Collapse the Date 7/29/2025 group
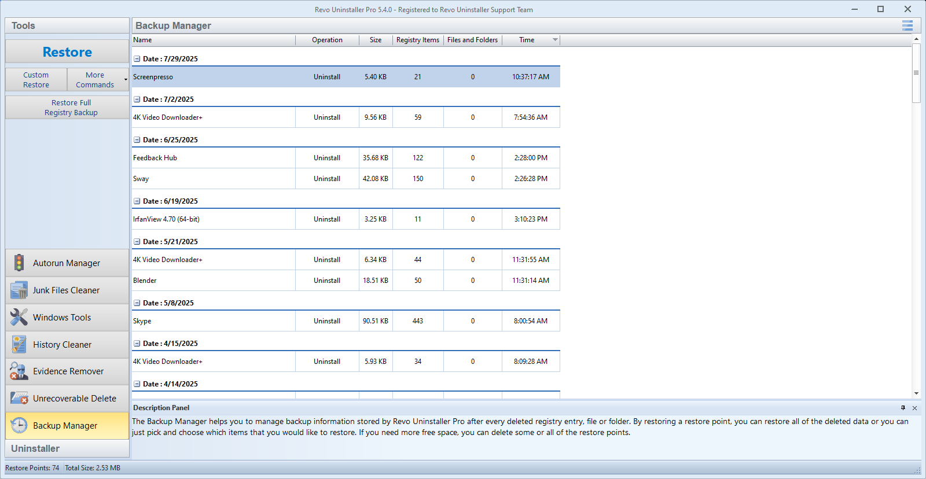Viewport: 926px width, 479px height. [137, 59]
